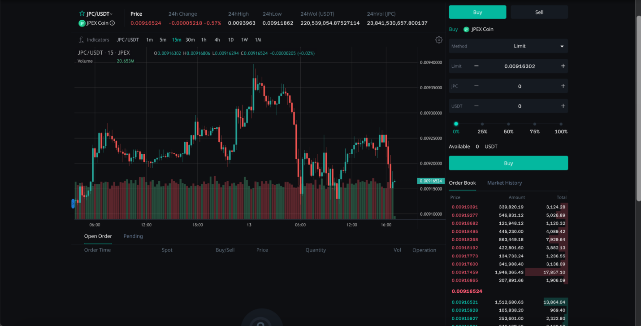
Task: Submit order with large Buy button
Action: click(508, 163)
